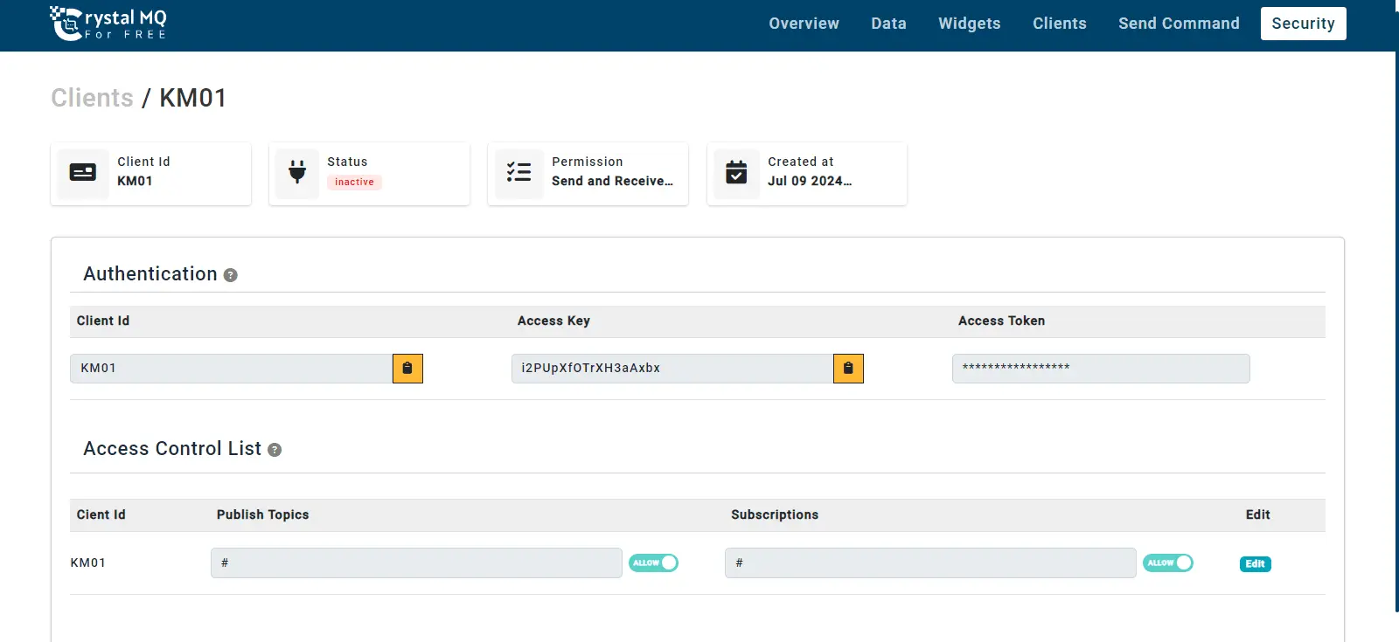Click the Status plug icon

(297, 173)
